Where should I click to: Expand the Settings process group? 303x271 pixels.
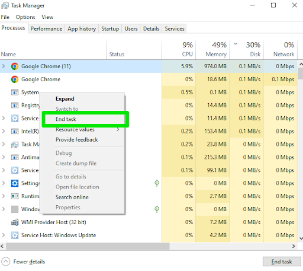[x=4, y=183]
